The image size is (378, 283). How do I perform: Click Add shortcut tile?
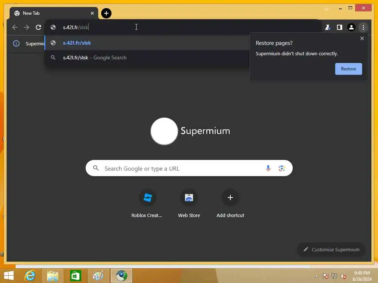[230, 204]
